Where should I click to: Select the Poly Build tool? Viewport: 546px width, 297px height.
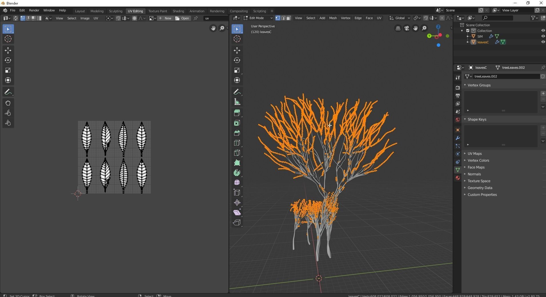pos(237,163)
